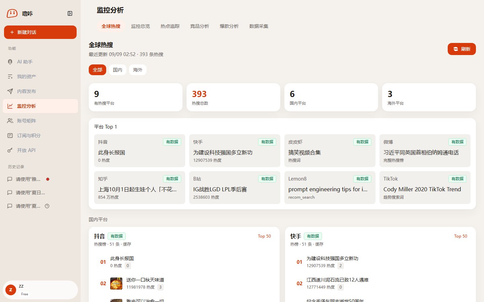Image resolution: width=484 pixels, height=302 pixels.
Task: Start a new chat with 新建对话
Action: pyautogui.click(x=40, y=32)
